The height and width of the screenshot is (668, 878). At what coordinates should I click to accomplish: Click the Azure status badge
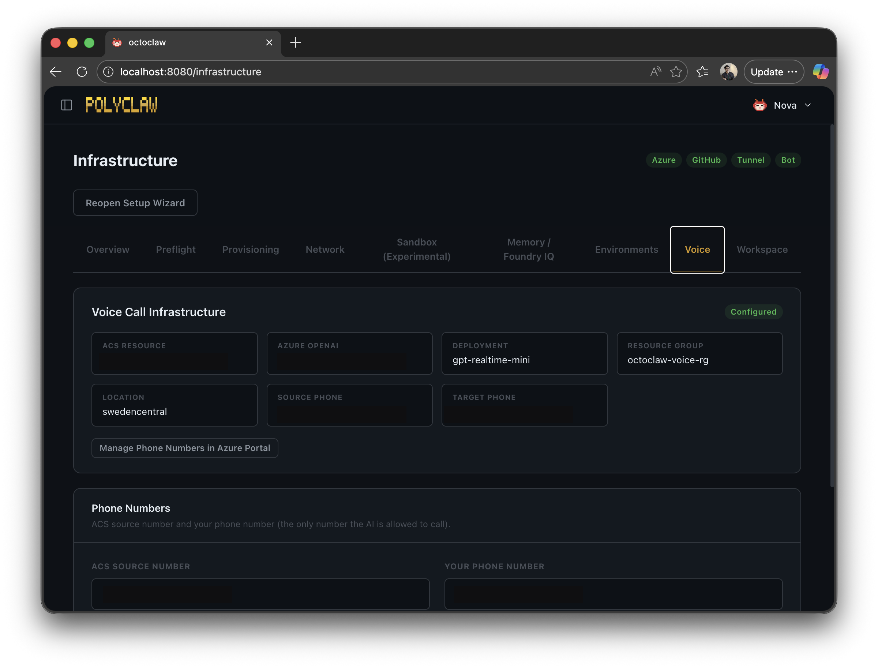click(x=663, y=160)
